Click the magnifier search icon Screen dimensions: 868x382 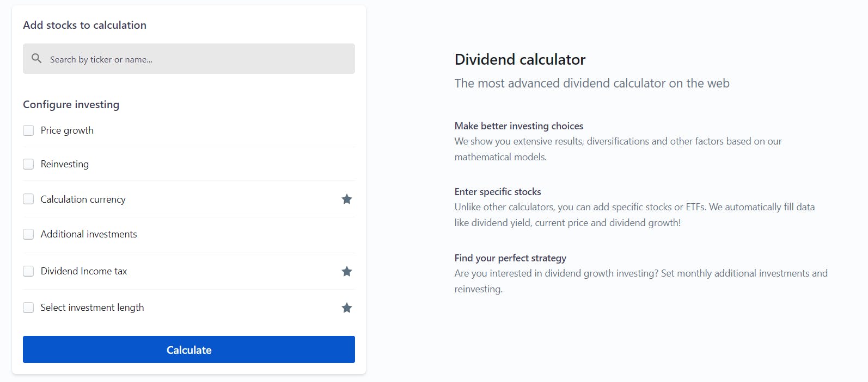coord(36,58)
